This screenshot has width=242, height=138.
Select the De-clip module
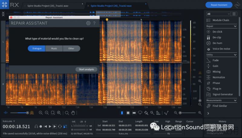pyautogui.click(x=217, y=37)
